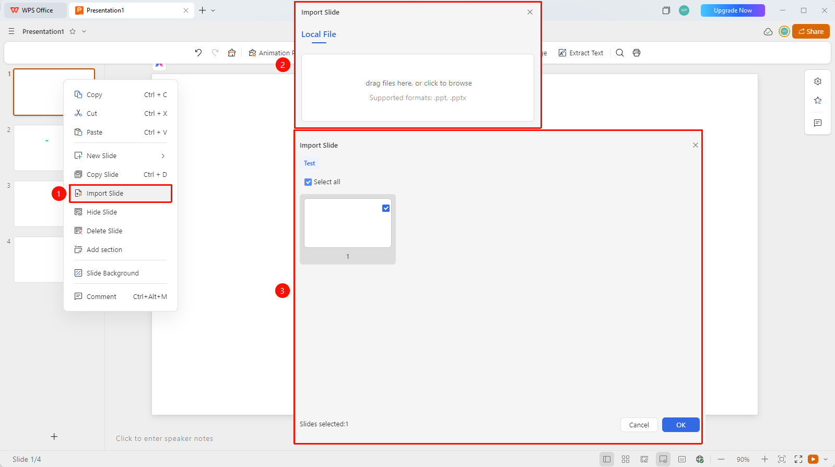The width and height of the screenshot is (835, 467).
Task: Click the Upgrade Now button
Action: click(733, 10)
